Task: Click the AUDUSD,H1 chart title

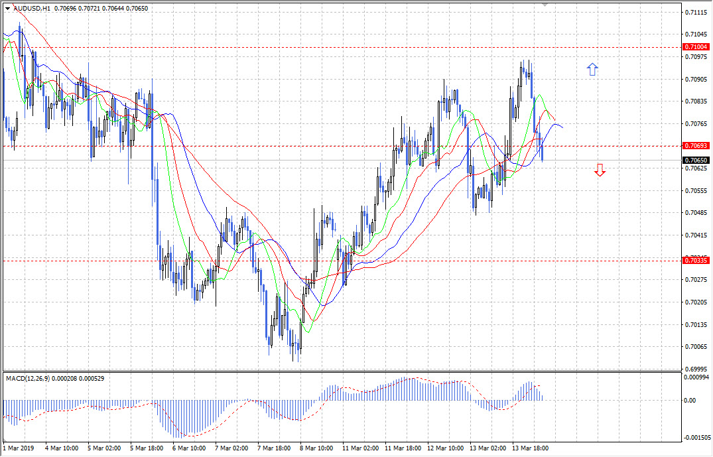Action: tap(32, 8)
